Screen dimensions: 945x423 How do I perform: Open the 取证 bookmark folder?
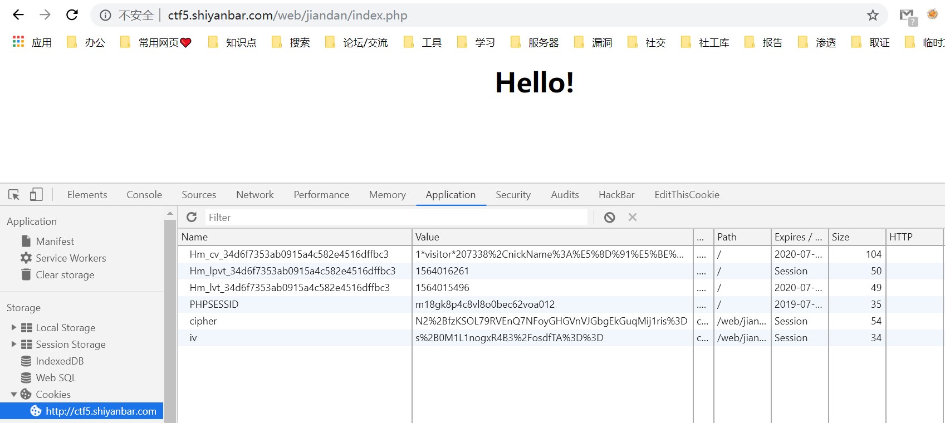coord(870,42)
